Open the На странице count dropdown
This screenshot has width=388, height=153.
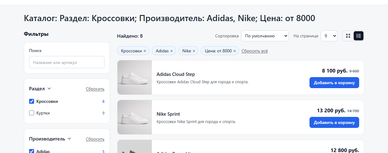point(329,36)
